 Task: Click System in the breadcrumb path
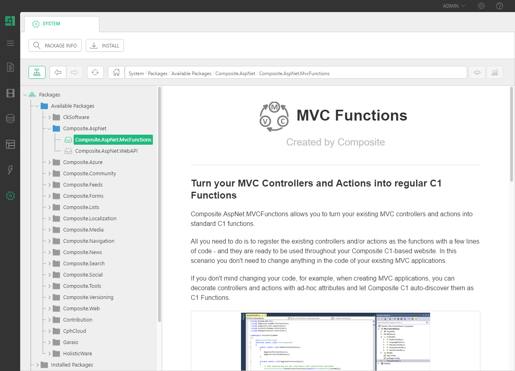tap(136, 74)
